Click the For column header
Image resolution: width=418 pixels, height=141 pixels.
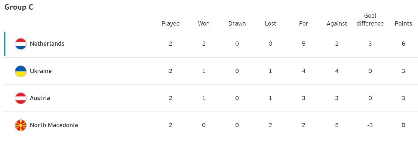tap(303, 24)
